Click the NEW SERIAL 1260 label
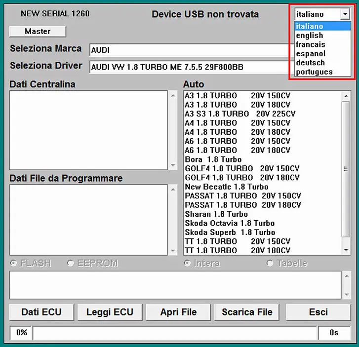Screen dimensions: 359x347 tap(55, 13)
